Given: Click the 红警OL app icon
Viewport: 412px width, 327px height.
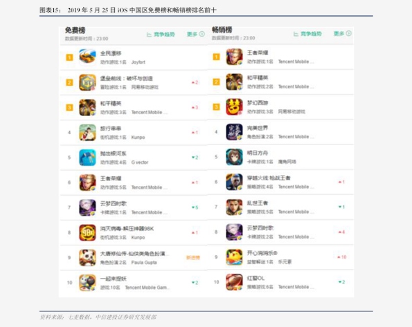Looking at the screenshot, I should pos(234,282).
